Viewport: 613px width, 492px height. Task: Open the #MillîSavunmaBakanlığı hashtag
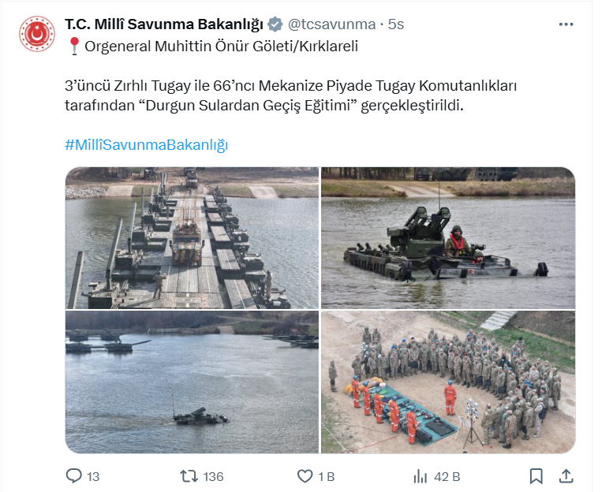[x=146, y=145]
